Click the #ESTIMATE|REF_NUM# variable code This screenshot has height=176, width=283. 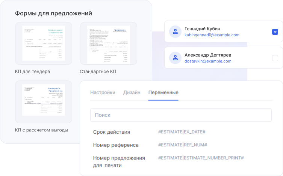coord(183,145)
